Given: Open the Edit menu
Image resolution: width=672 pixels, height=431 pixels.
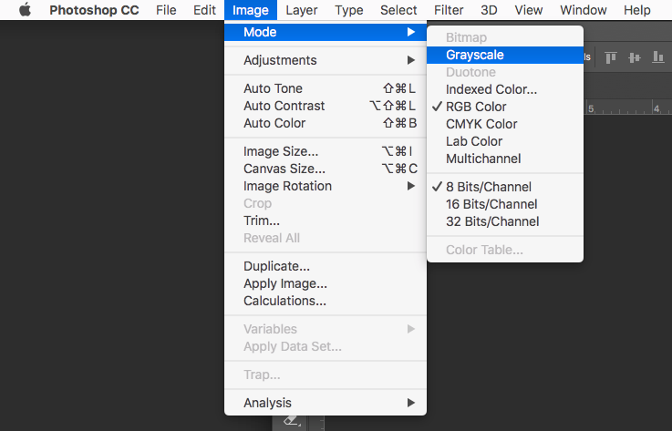Looking at the screenshot, I should pyautogui.click(x=204, y=10).
